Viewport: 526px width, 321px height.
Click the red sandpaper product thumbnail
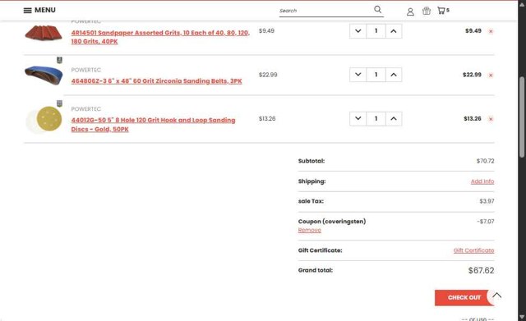(x=44, y=33)
